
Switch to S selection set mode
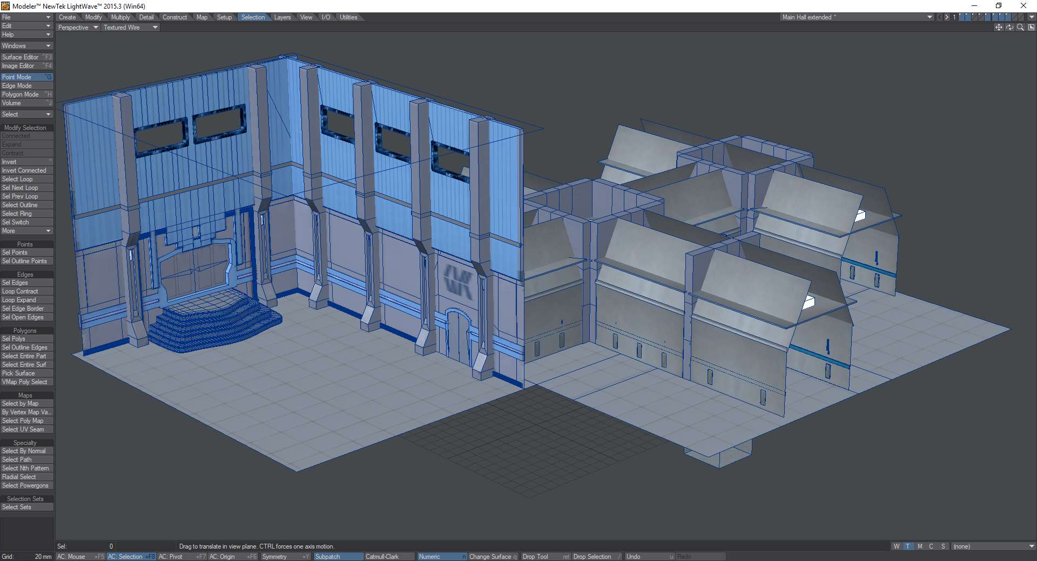(x=943, y=546)
